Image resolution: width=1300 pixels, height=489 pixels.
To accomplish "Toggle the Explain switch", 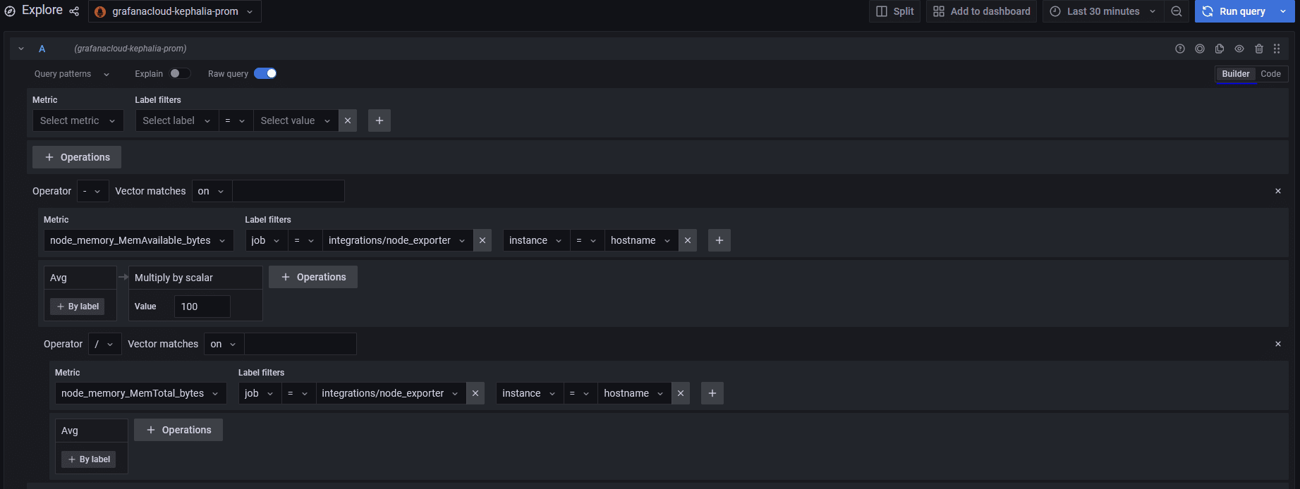I will coord(179,73).
